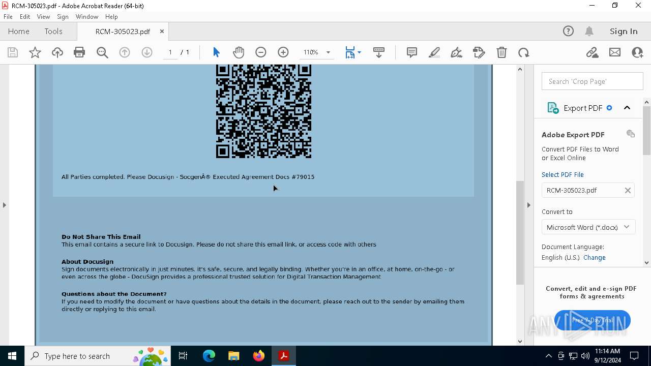Show hidden system tray icons
The image size is (651, 366).
pyautogui.click(x=548, y=356)
